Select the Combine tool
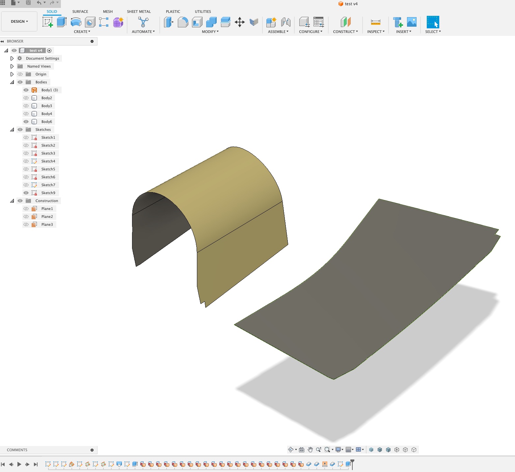Screen dimensions: 515x472 (211, 22)
